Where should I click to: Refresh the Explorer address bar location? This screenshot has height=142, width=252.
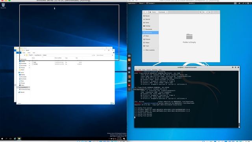(94, 55)
